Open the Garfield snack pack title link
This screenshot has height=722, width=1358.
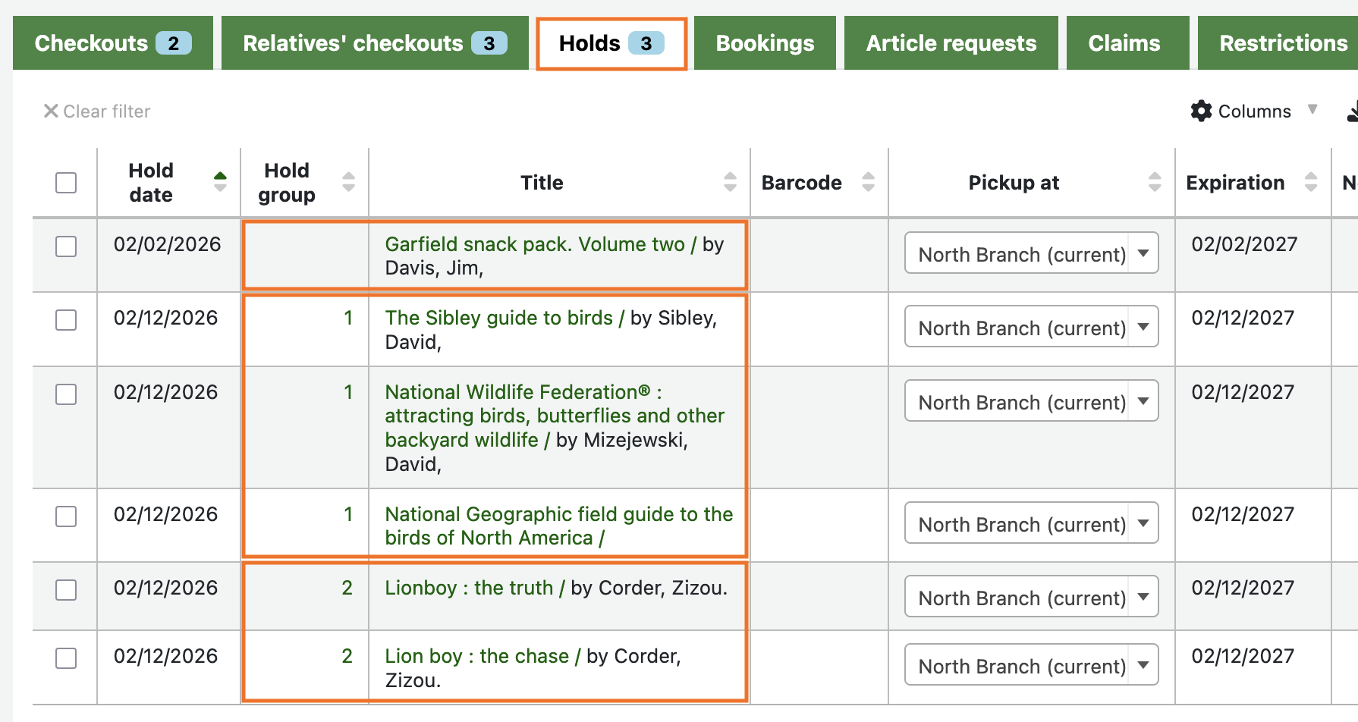(x=534, y=244)
